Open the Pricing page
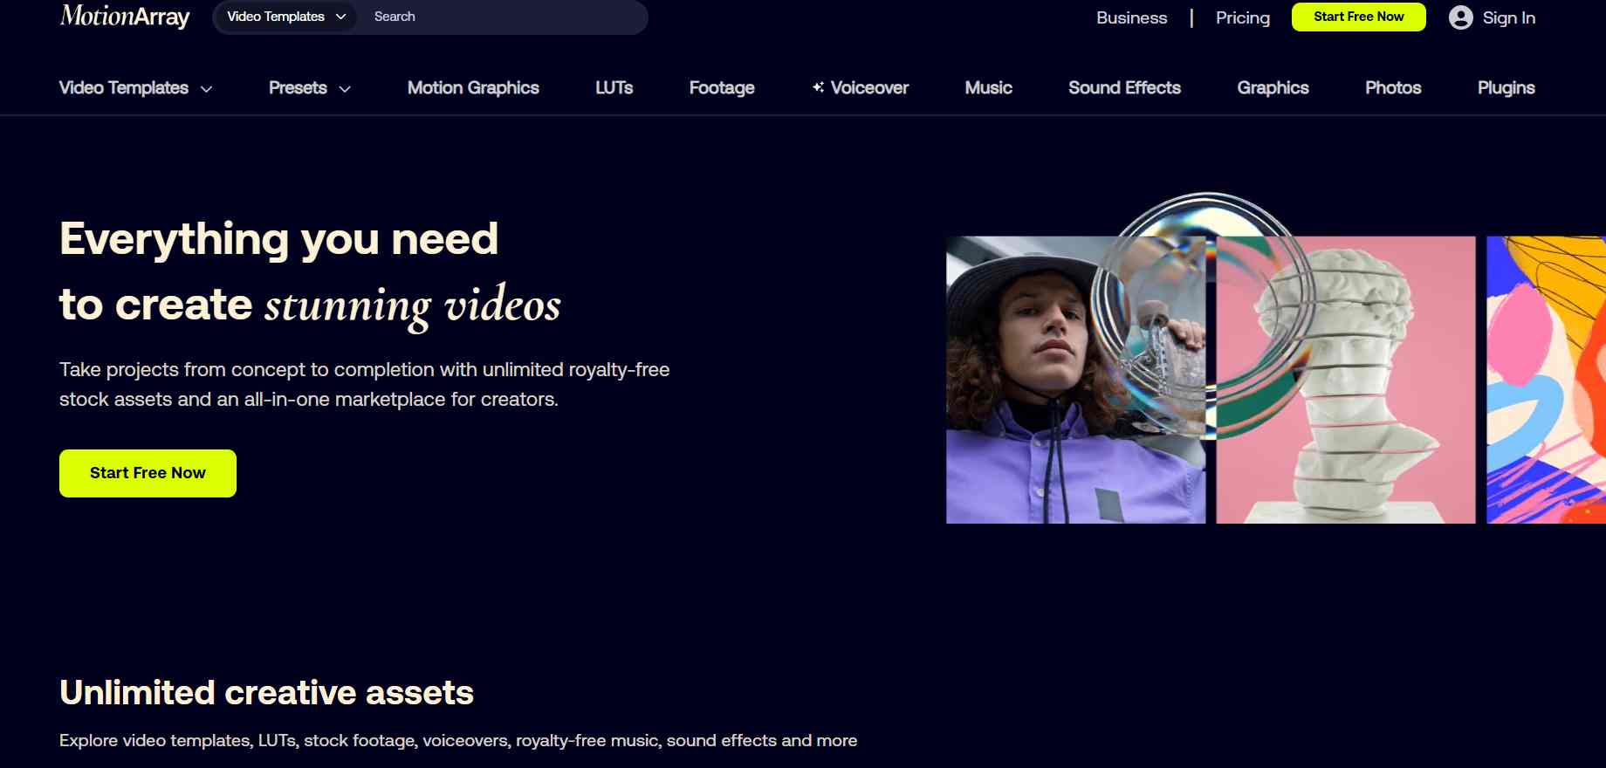1606x768 pixels. pos(1243,17)
